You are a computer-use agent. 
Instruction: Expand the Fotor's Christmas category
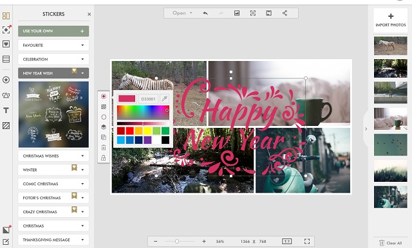(53, 198)
